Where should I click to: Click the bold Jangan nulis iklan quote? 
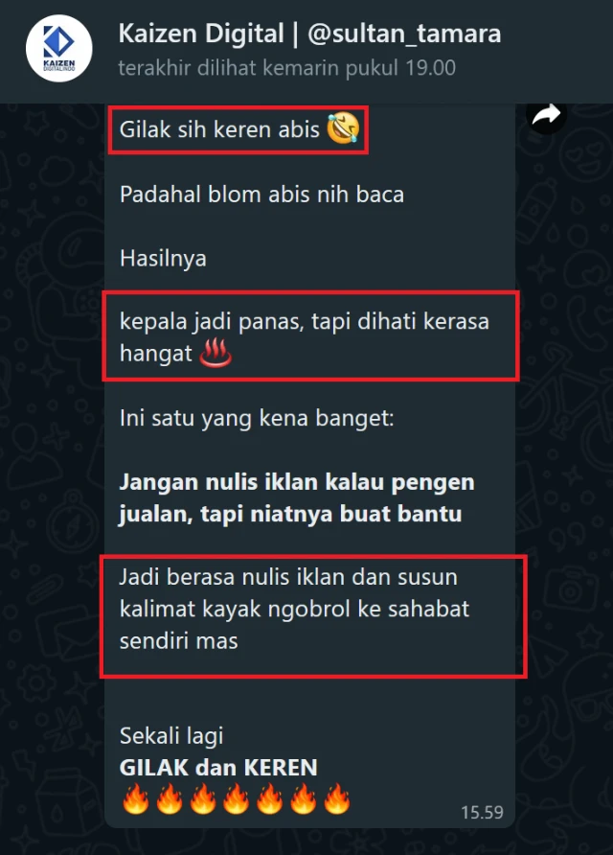[297, 498]
